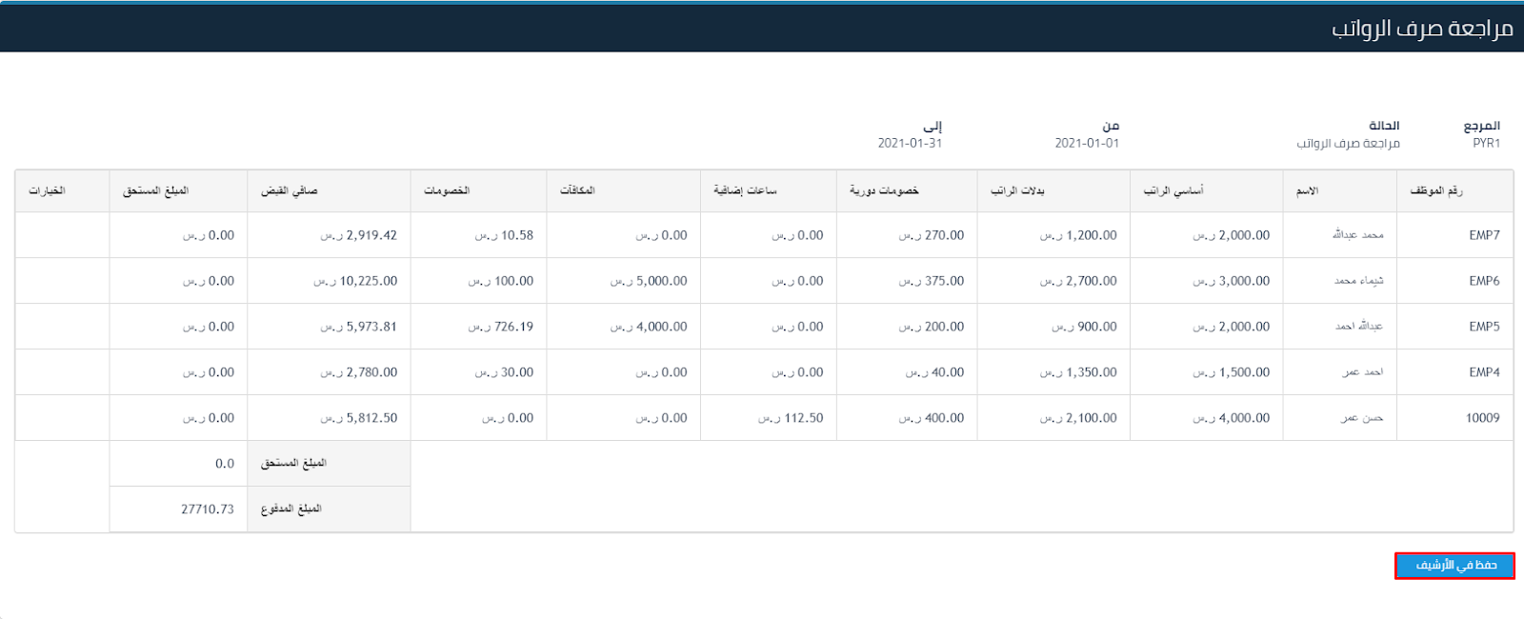Select the صافي القبض column header

tap(290, 191)
